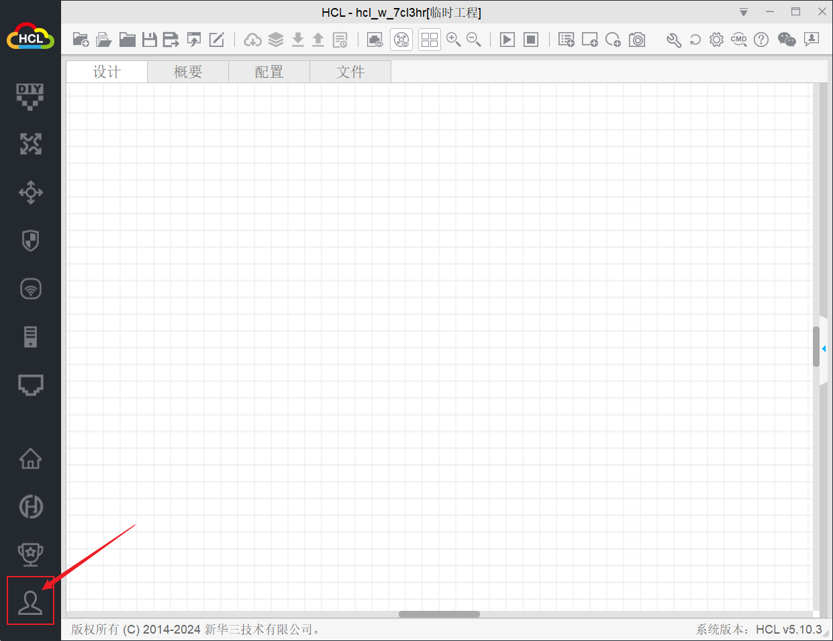Click the trophy icon in the sidebar
Screen dimensions: 833x641
(30, 554)
